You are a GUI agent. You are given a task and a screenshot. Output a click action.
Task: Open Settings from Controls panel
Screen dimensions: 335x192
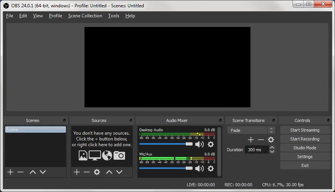click(305, 157)
